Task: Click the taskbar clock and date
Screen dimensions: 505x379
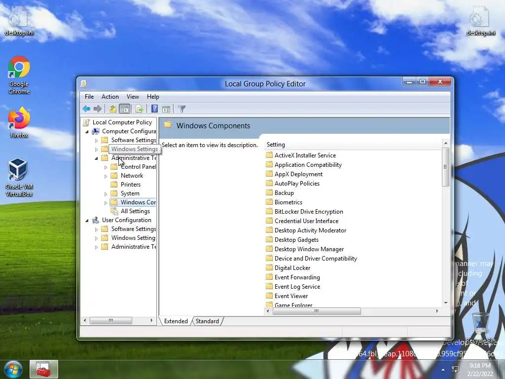Action: (x=480, y=370)
